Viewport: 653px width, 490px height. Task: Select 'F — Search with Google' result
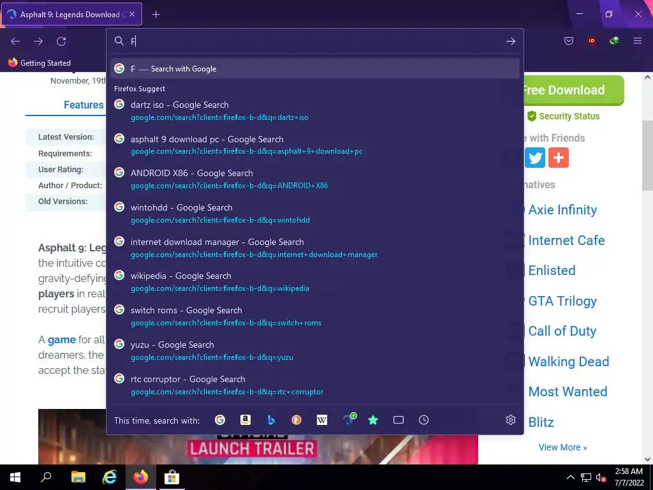point(315,68)
